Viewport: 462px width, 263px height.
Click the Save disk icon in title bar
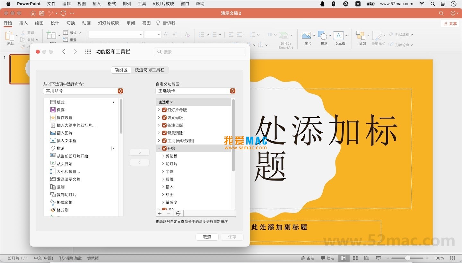coord(42,13)
